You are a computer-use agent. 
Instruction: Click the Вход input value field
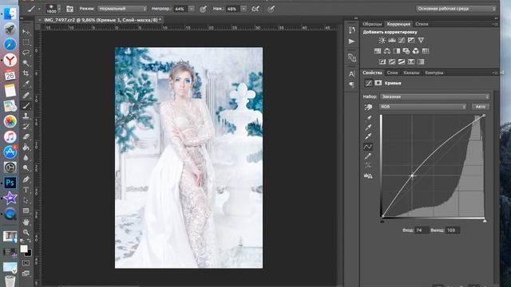point(422,230)
